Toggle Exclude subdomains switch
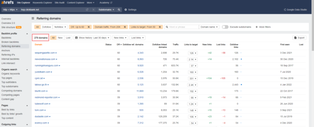Image resolution: width=314 pixels, height=127 pixels. pyautogui.click(x=225, y=27)
